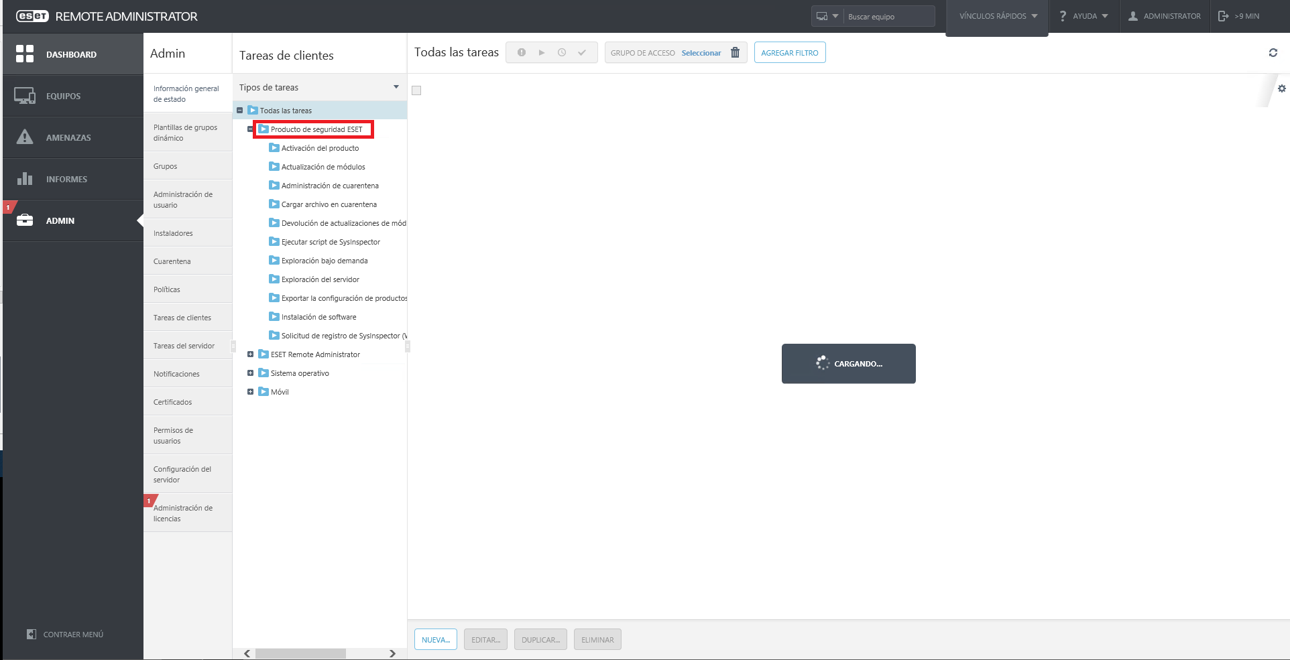The width and height of the screenshot is (1290, 660).
Task: Click the scheduled clock filter icon
Action: coord(562,52)
